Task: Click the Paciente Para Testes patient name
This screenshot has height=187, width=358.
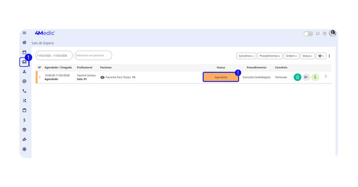Action: 118,77
